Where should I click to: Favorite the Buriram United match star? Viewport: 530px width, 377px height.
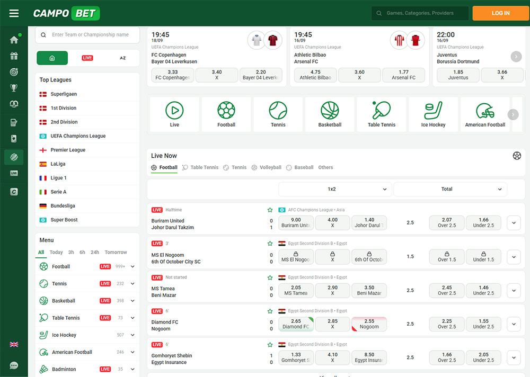click(x=270, y=210)
